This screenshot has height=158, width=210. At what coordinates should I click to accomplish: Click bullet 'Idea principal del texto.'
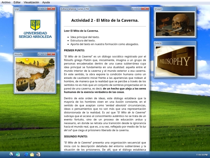85,37
